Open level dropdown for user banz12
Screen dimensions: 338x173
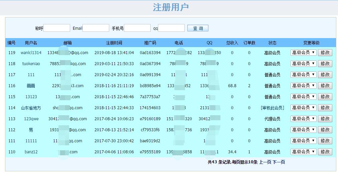[303, 152]
